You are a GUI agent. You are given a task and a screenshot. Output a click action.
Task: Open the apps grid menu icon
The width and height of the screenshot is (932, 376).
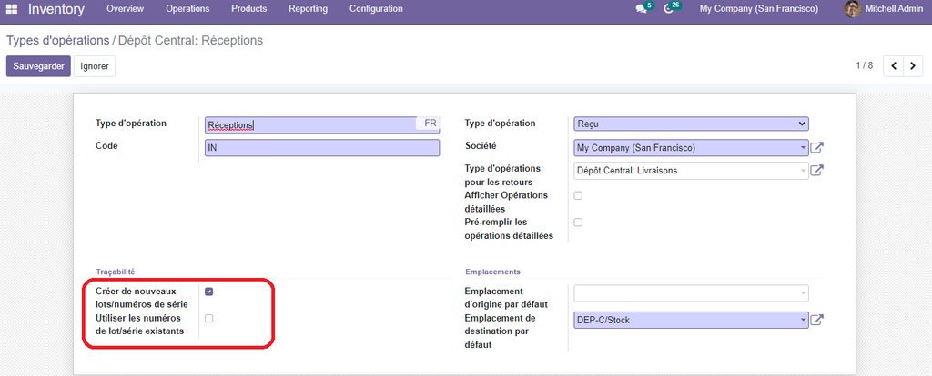point(12,9)
